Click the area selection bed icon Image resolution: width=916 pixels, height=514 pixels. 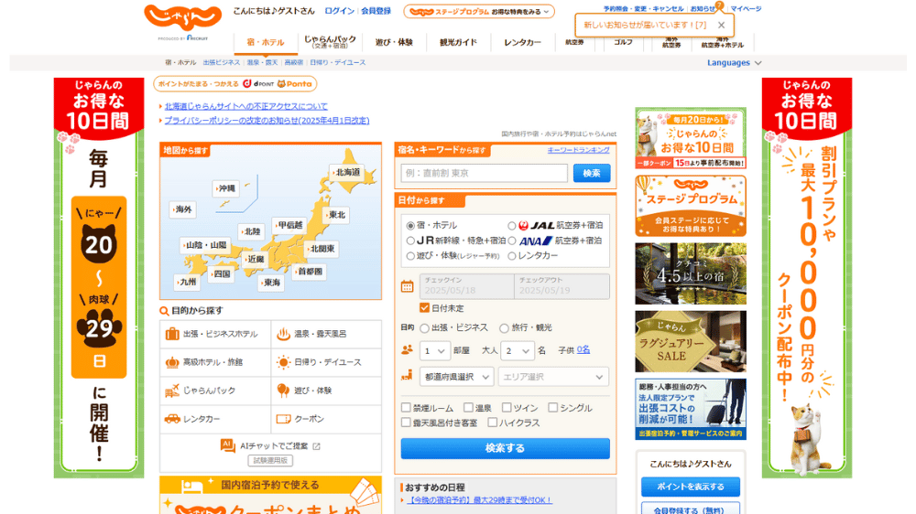[408, 375]
